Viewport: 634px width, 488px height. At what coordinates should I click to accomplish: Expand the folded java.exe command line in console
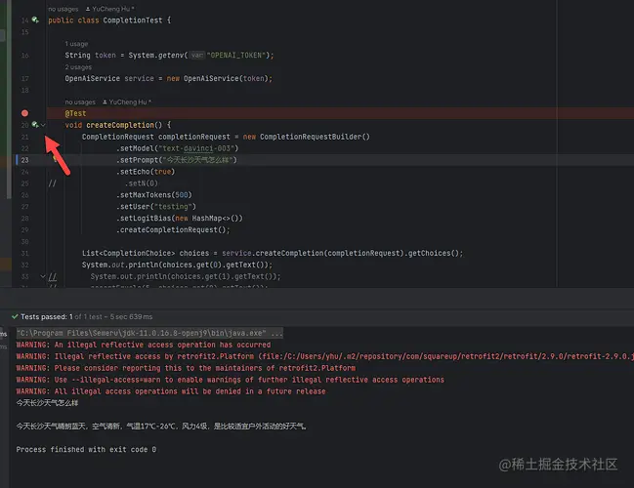coord(149,333)
